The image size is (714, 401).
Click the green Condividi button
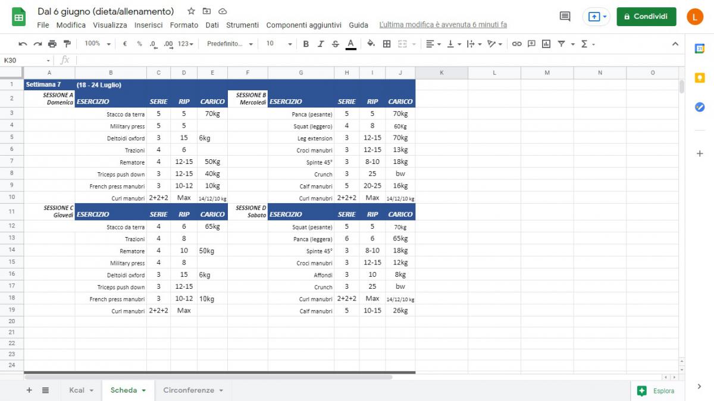click(x=646, y=17)
